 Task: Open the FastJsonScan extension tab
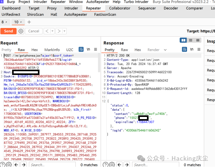(x=105, y=14)
